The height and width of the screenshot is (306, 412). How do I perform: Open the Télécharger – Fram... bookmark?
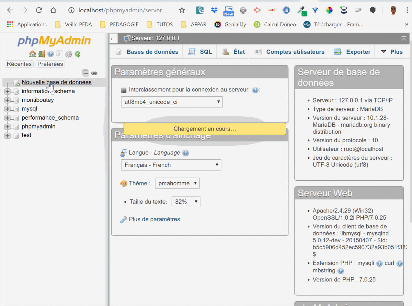[333, 24]
